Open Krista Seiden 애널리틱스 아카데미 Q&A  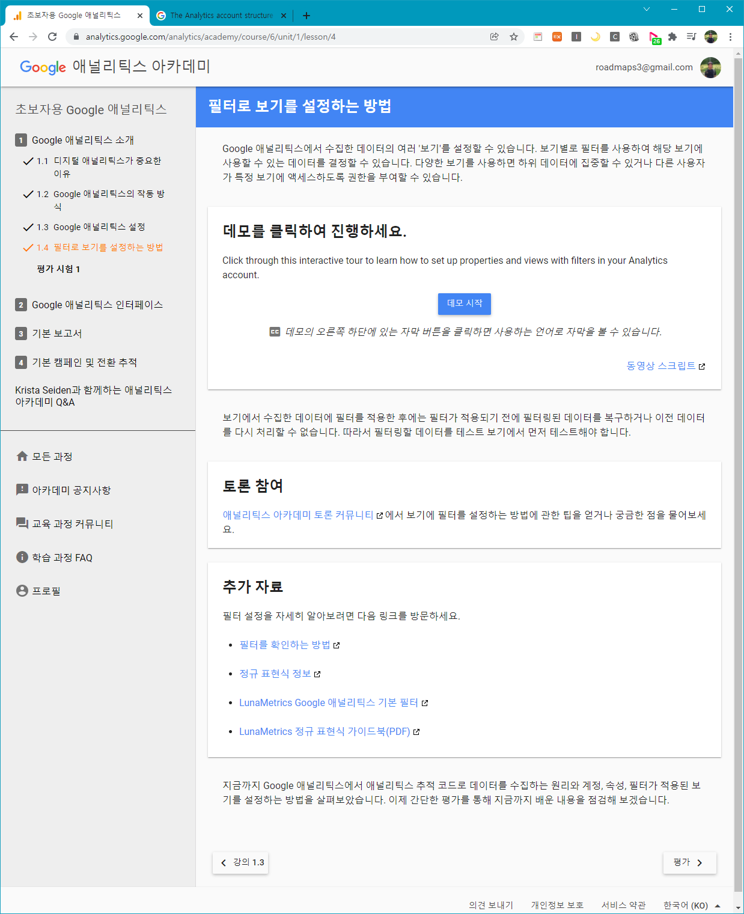pyautogui.click(x=94, y=396)
